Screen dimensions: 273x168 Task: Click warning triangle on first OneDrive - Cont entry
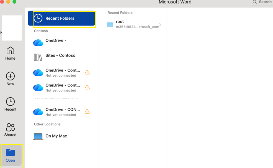[x=87, y=72]
